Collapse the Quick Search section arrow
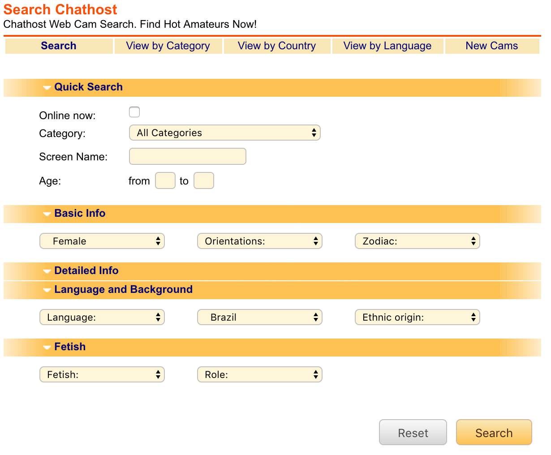Viewport: 551px width, 455px height. click(x=47, y=88)
